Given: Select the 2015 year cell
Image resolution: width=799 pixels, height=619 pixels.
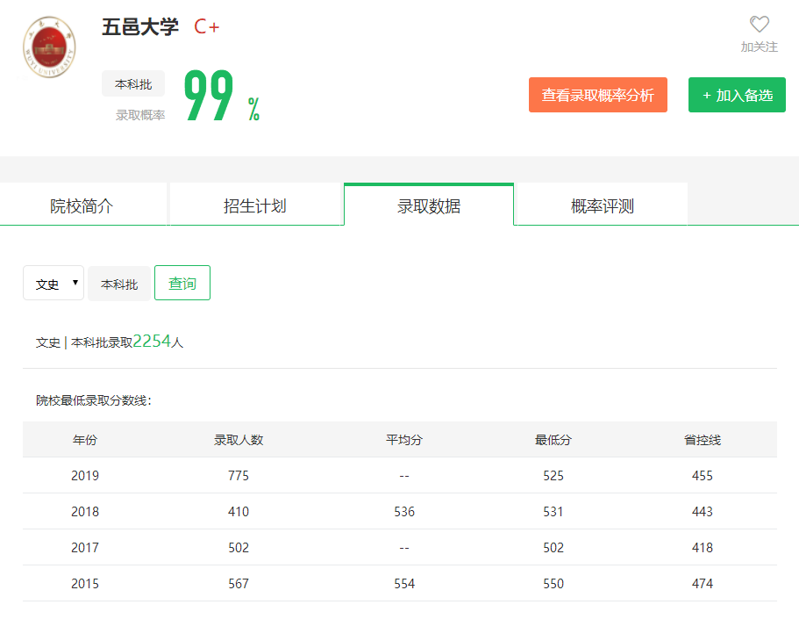Looking at the screenshot, I should (x=85, y=583).
